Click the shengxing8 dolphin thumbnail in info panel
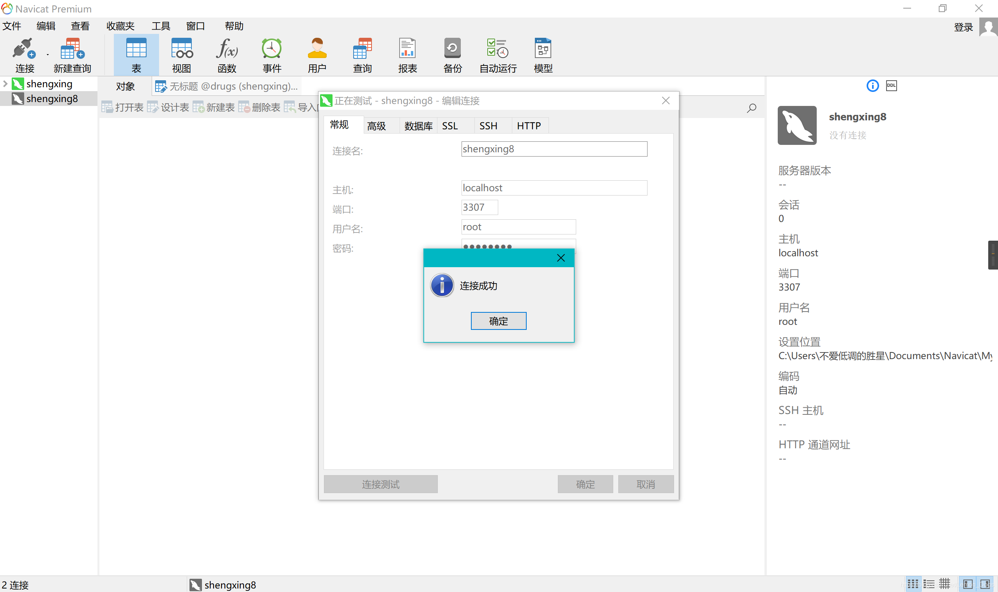Image resolution: width=998 pixels, height=592 pixels. click(x=797, y=125)
